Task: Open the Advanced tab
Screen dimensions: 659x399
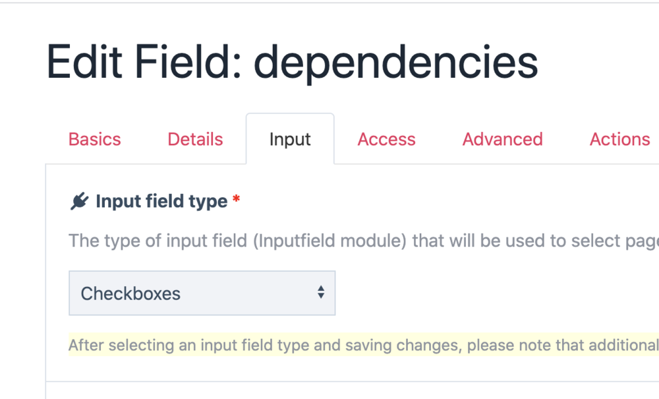Action: 502,139
